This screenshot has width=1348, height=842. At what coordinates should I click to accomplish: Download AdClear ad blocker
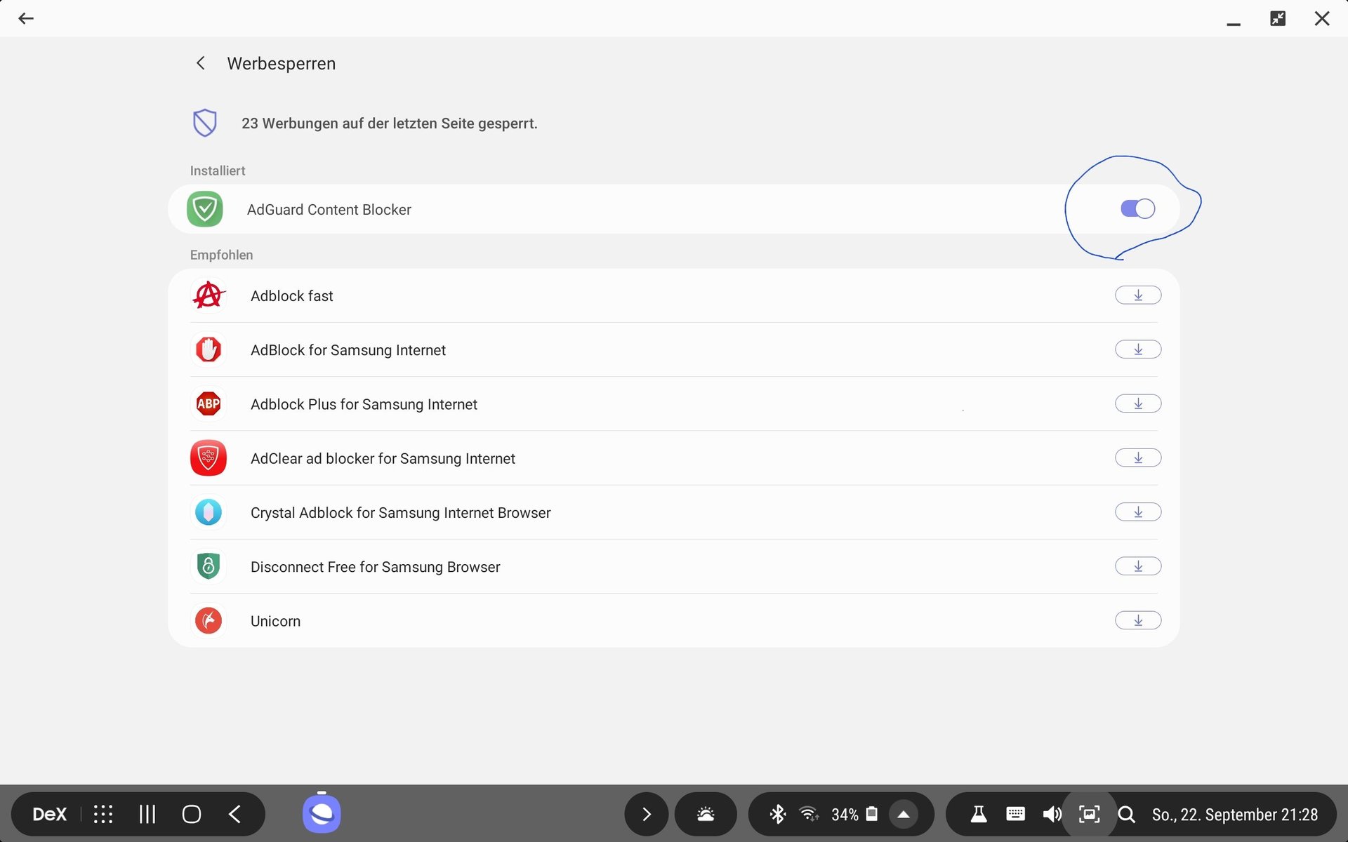[x=1138, y=457]
